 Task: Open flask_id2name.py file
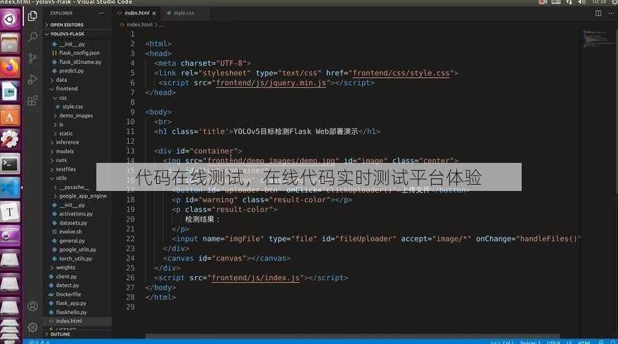tap(80, 62)
